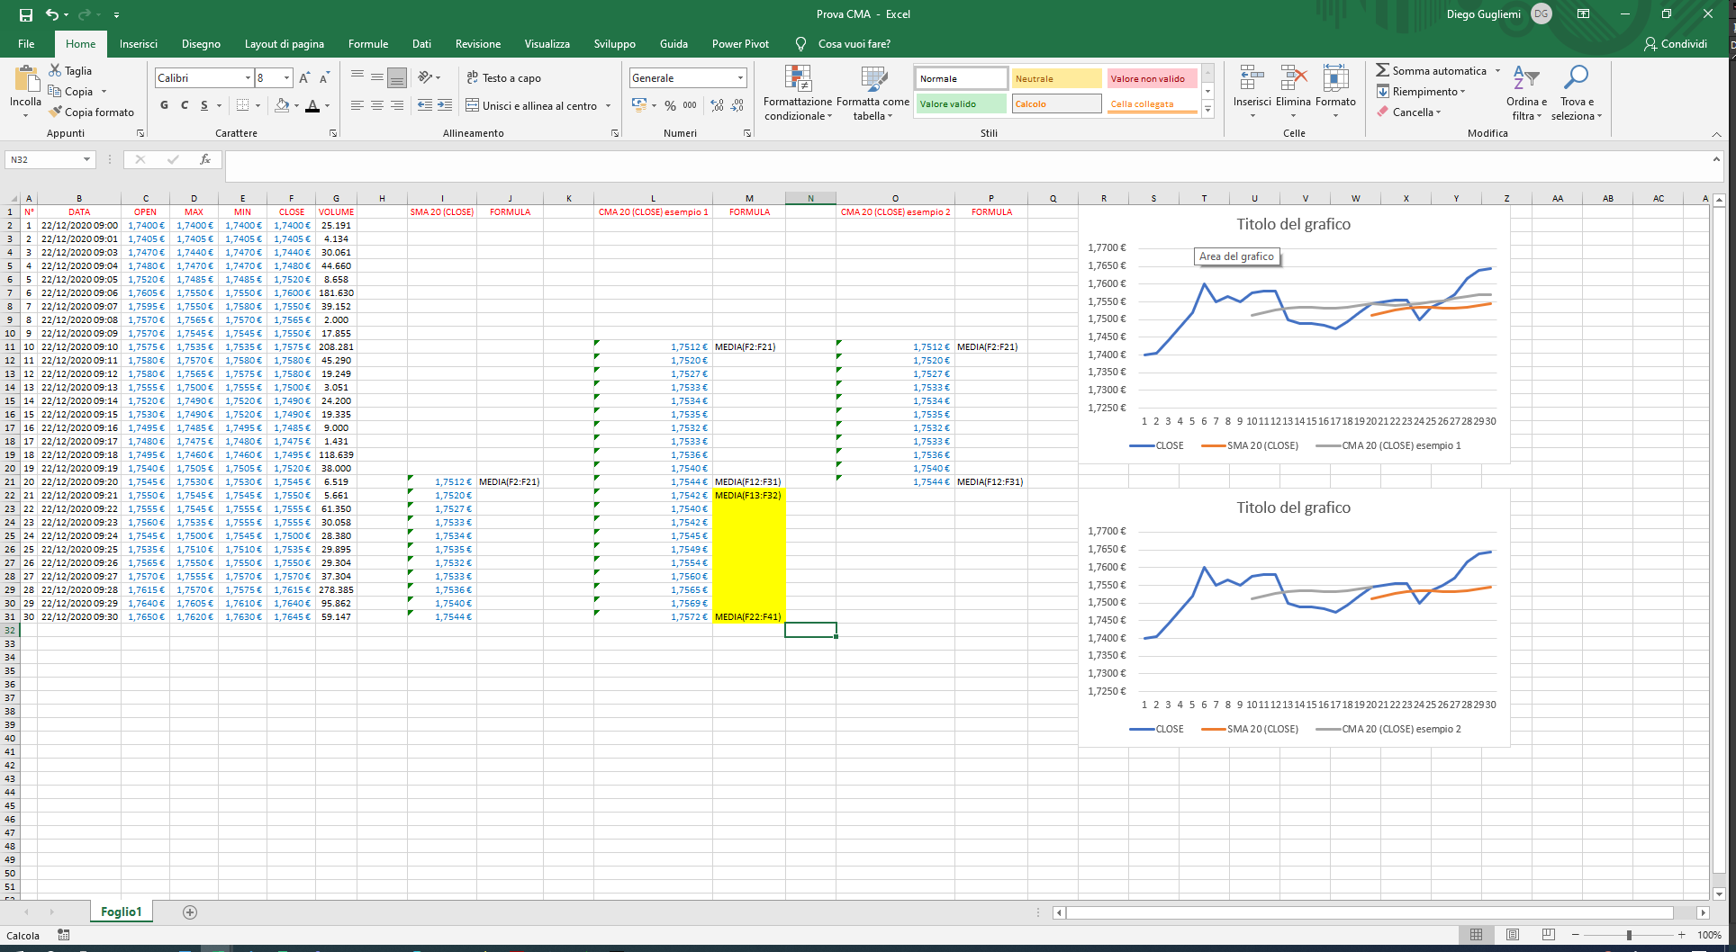This screenshot has width=1736, height=952.
Task: Open the font size dropdown
Action: 286,78
